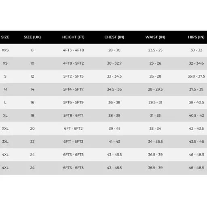The image size is (207, 207).
Task: Select the XXS size row label
Action: [x=5, y=50]
